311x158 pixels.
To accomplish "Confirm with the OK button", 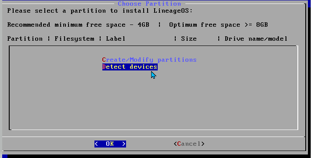I will pyautogui.click(x=110, y=144).
